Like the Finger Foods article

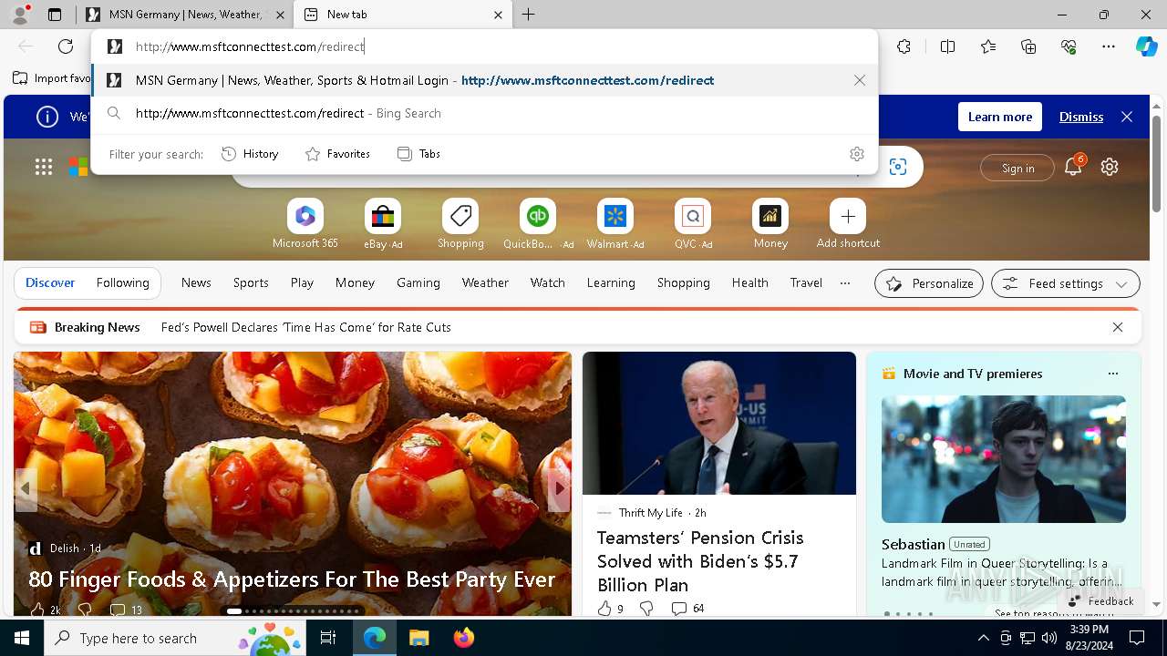[x=38, y=610]
